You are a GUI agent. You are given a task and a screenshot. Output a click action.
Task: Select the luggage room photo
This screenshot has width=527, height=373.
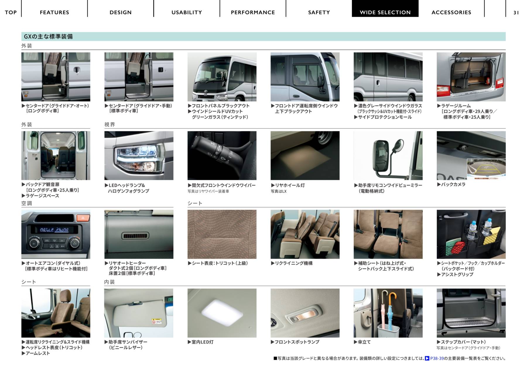point(471,77)
